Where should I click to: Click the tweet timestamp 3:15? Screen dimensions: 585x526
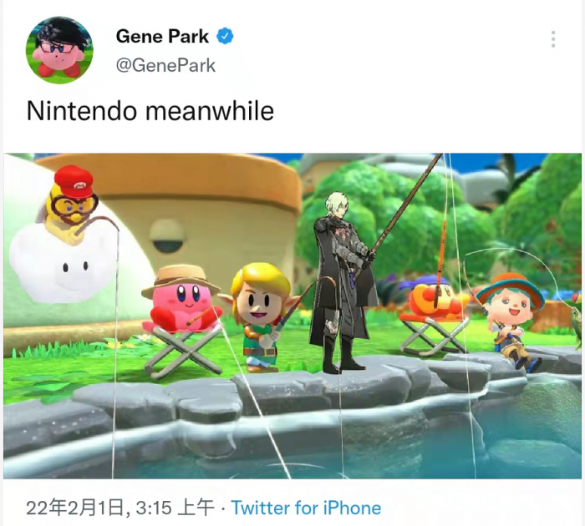point(154,508)
